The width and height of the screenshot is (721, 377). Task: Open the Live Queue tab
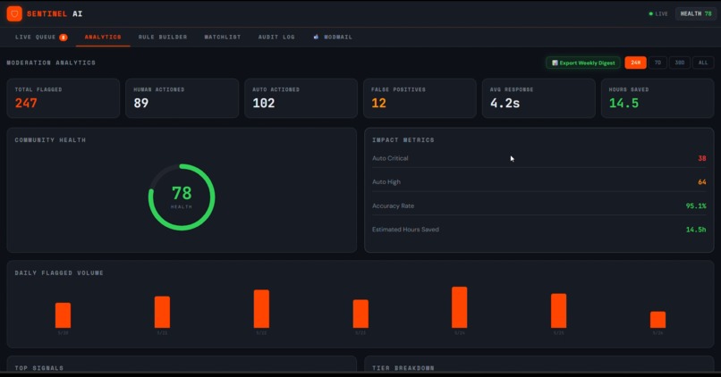coord(41,38)
